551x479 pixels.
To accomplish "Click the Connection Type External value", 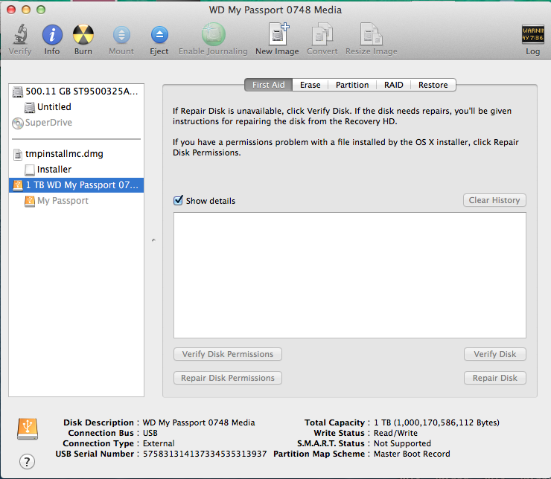I will (159, 443).
